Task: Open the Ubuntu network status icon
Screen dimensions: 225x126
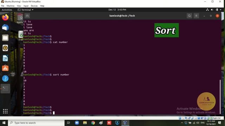Action: (207, 10)
